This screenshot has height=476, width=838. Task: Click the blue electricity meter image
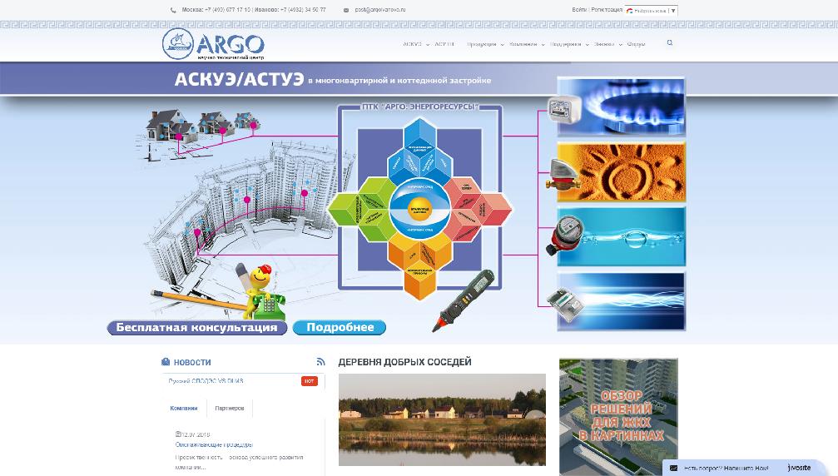(x=621, y=302)
